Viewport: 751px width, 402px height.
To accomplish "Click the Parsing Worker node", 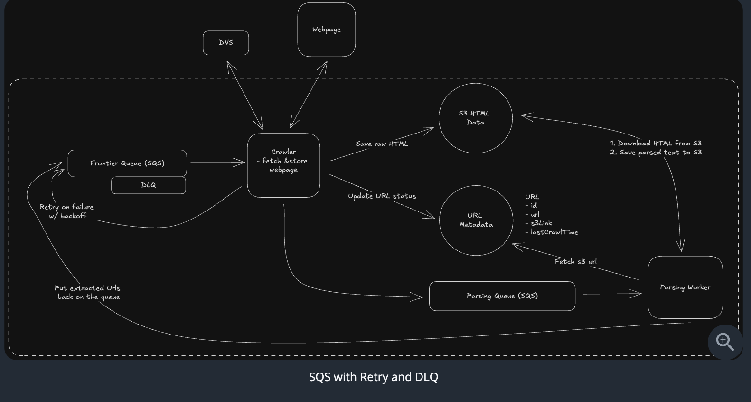I will pos(685,287).
